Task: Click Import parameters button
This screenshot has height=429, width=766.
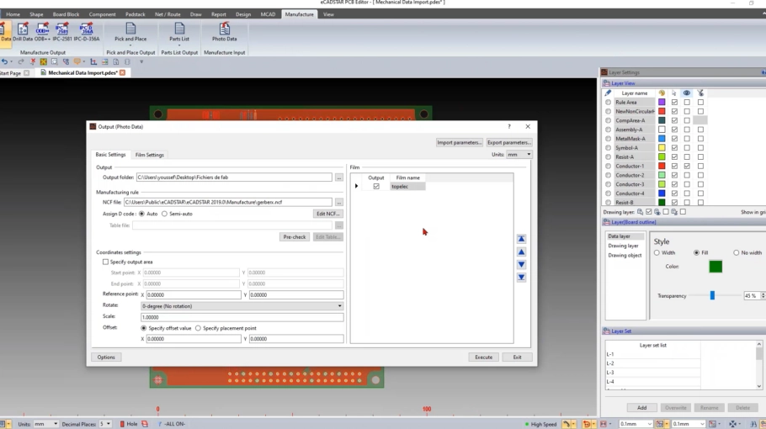Action: [x=459, y=142]
